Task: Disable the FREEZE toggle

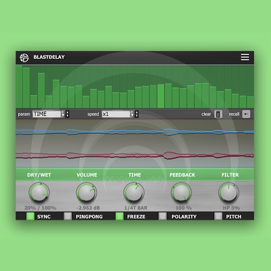Action: click(x=119, y=216)
